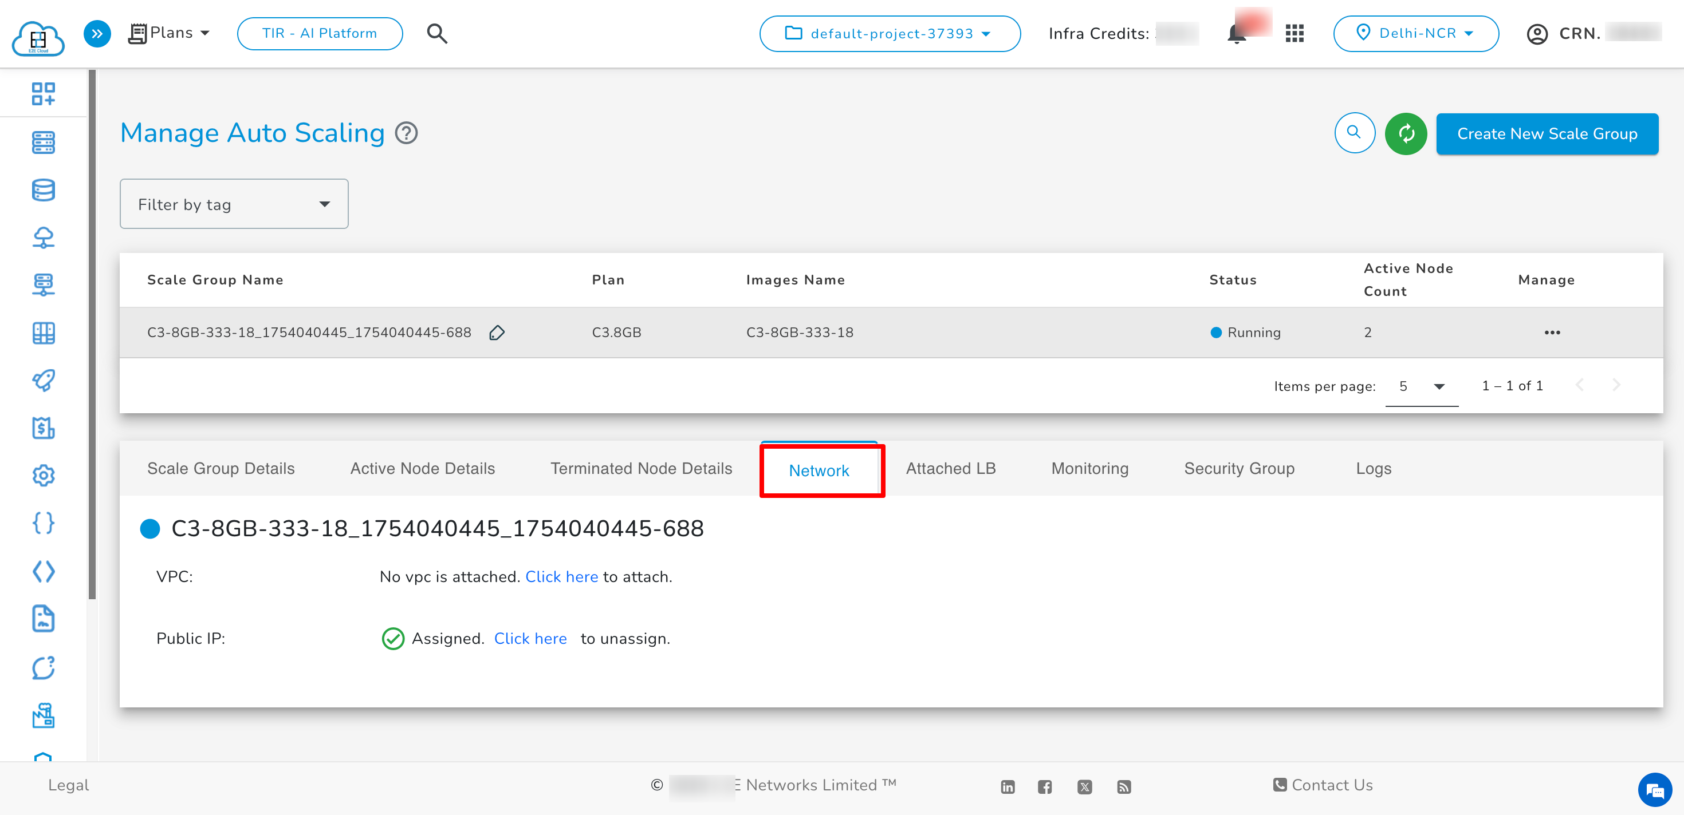Screen dimensions: 1684x815
Task: Expand the Items per page dropdown
Action: point(1421,386)
